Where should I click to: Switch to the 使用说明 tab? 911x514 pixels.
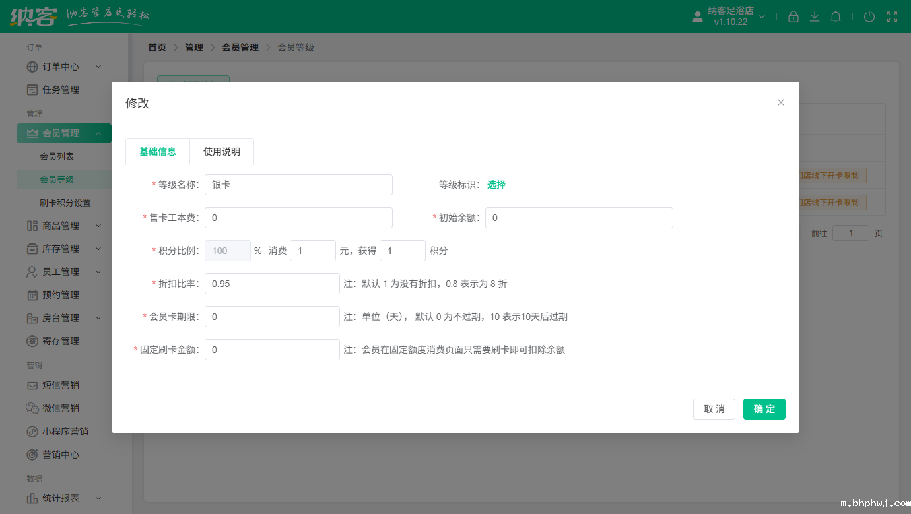point(222,152)
